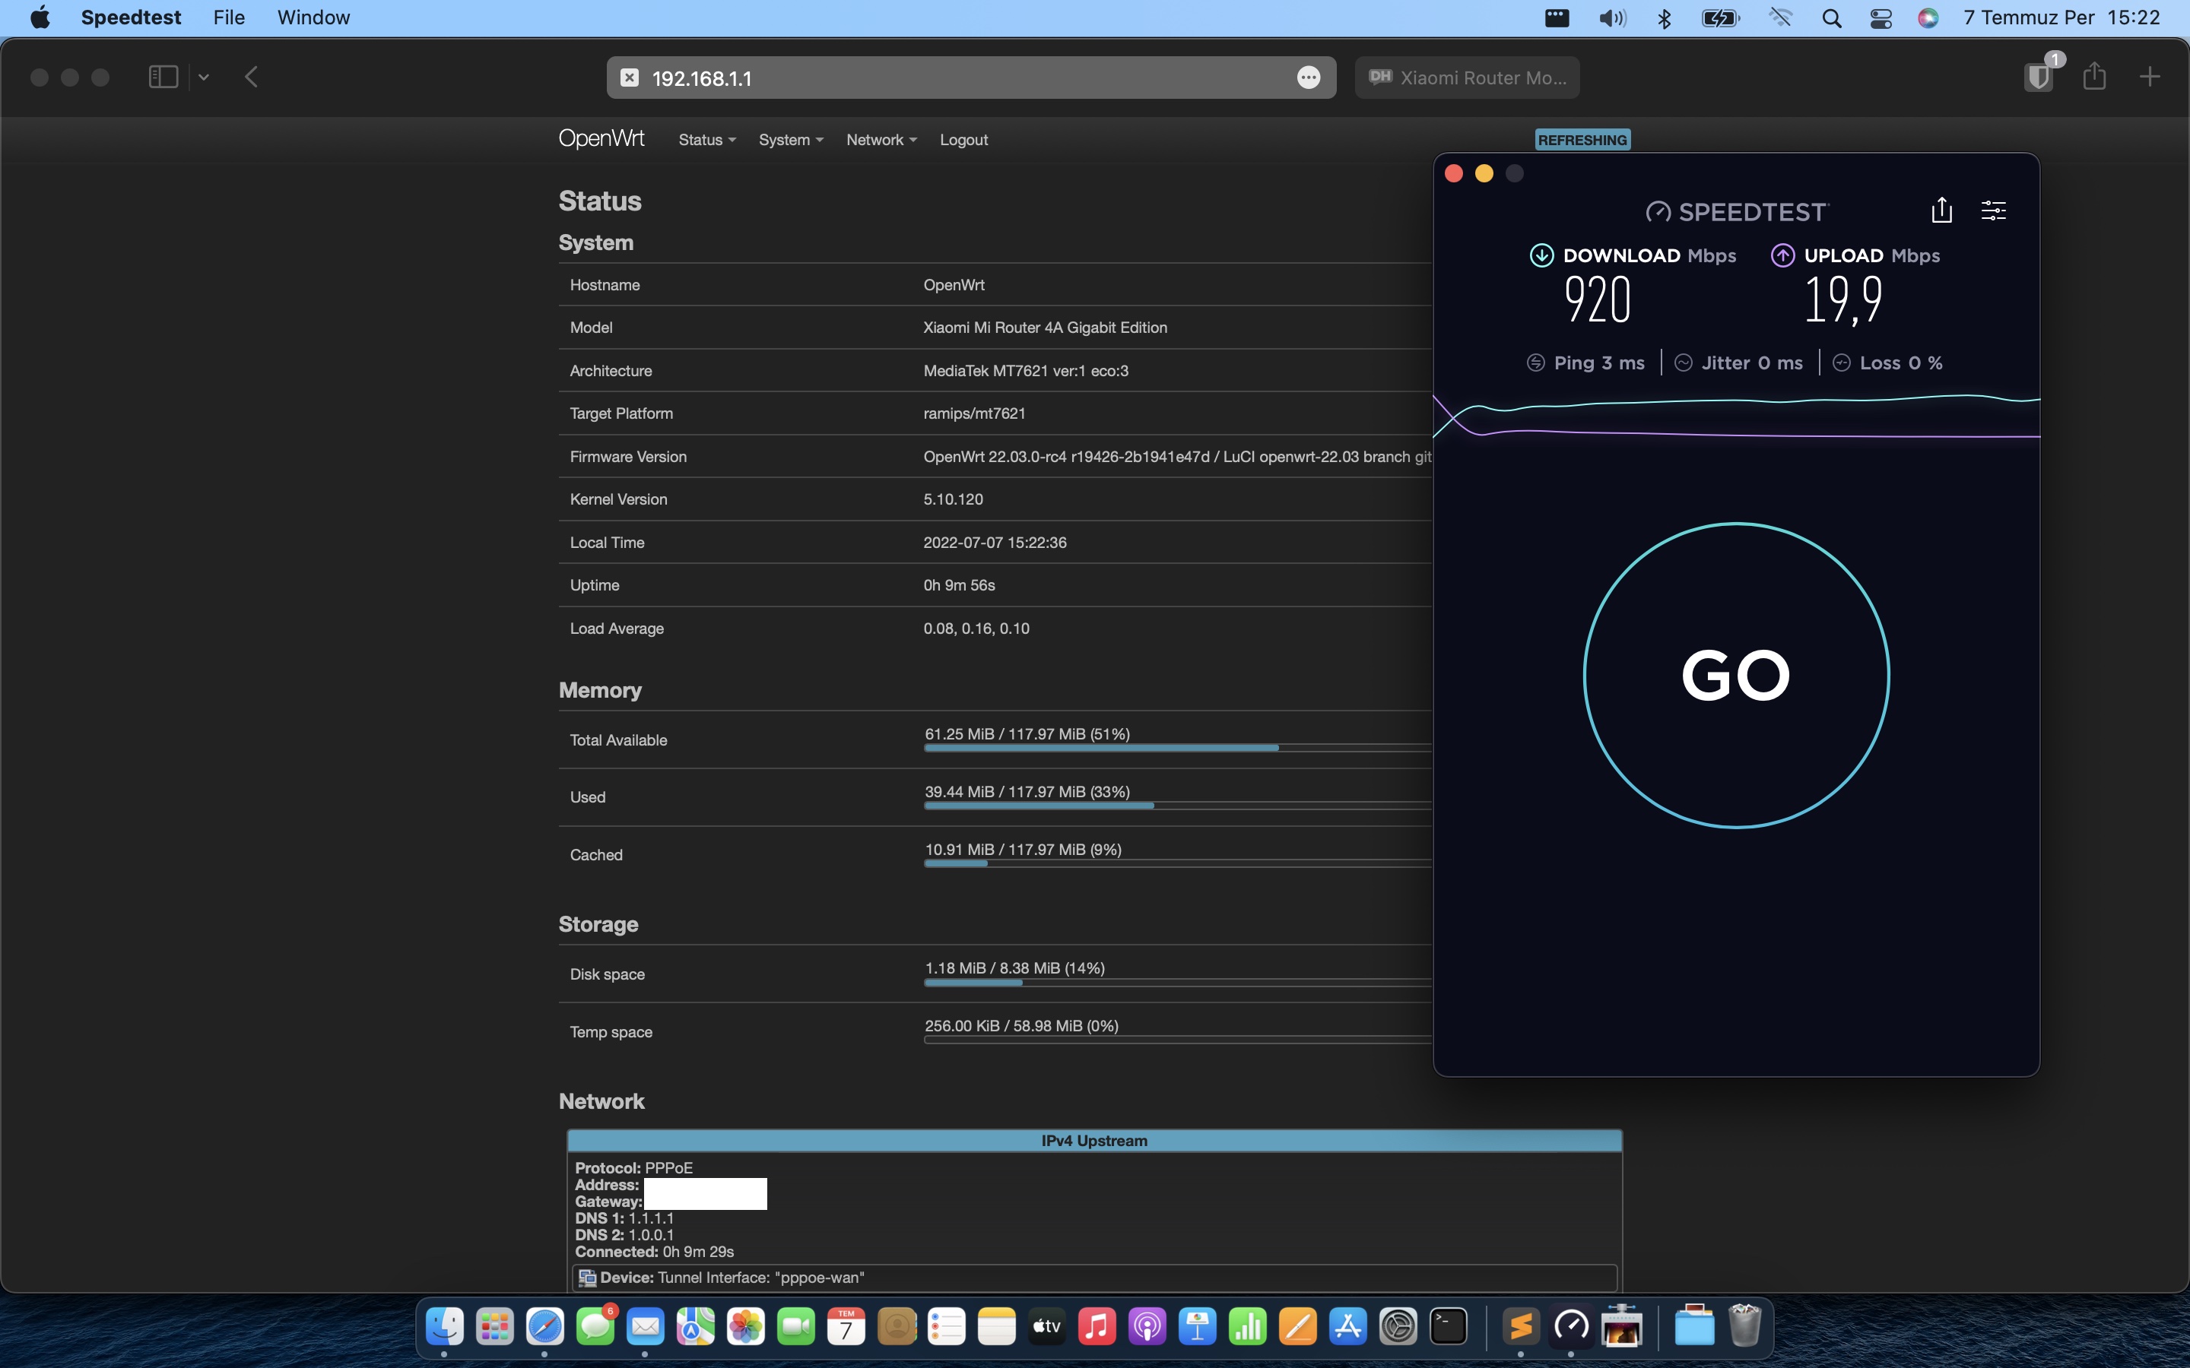Open Messages from the Dock
Image resolution: width=2190 pixels, height=1368 pixels.
click(595, 1327)
